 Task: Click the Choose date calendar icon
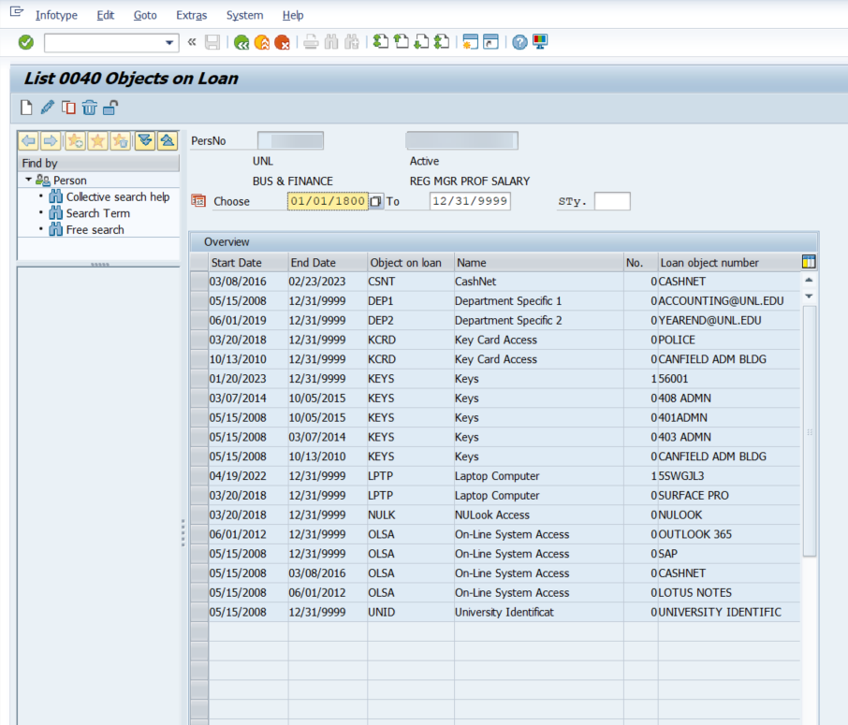tap(198, 201)
